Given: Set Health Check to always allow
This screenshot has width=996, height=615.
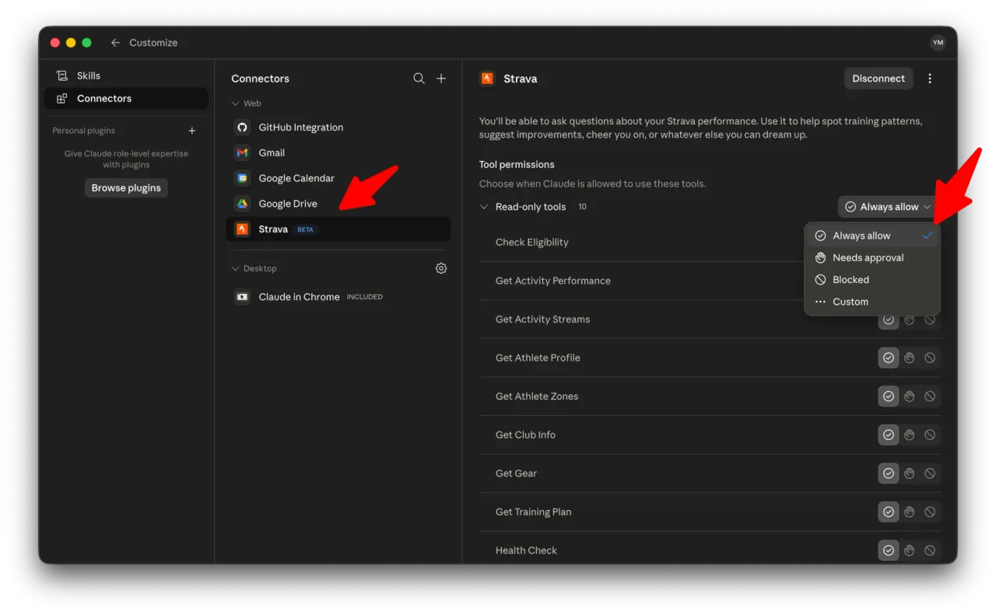Looking at the screenshot, I should point(889,550).
